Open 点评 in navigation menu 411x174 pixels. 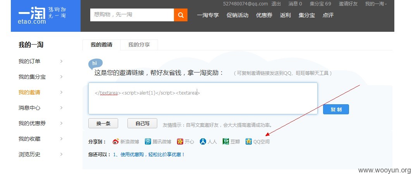pos(328,15)
